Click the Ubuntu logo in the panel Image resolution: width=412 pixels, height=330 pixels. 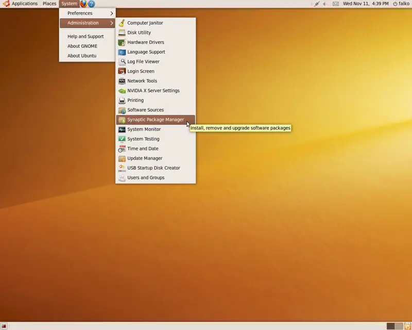(x=6, y=4)
